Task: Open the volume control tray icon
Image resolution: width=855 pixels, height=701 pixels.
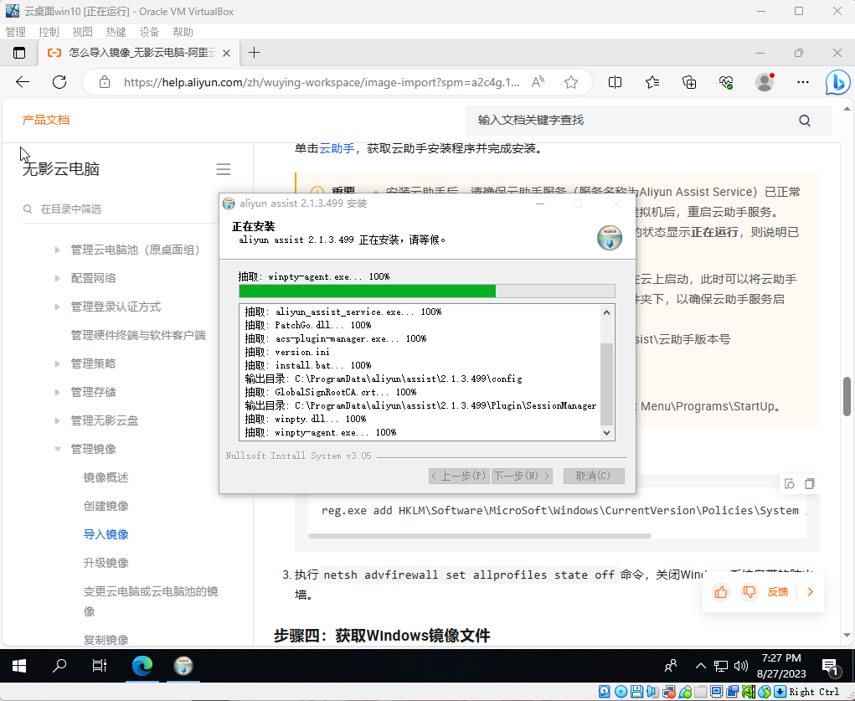Action: point(740,666)
